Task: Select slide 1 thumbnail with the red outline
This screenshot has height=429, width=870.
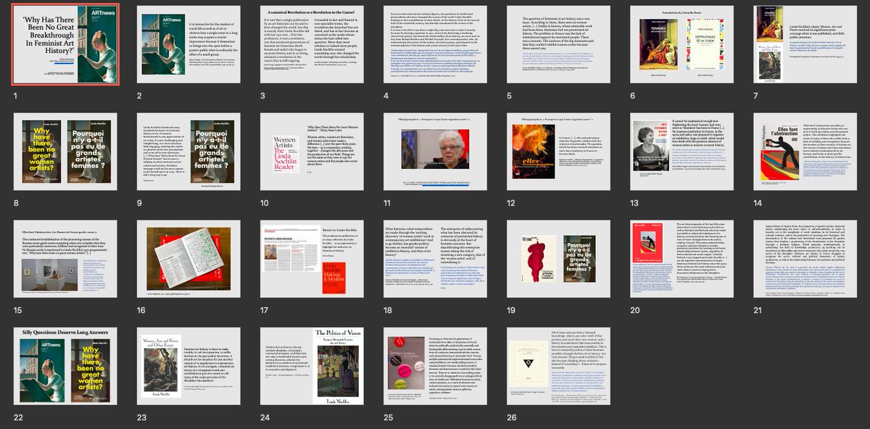Action: tap(65, 45)
